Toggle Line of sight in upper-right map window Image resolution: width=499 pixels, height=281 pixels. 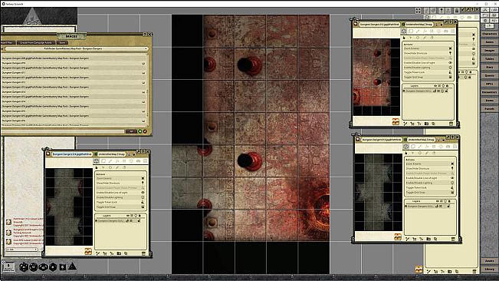(428, 63)
